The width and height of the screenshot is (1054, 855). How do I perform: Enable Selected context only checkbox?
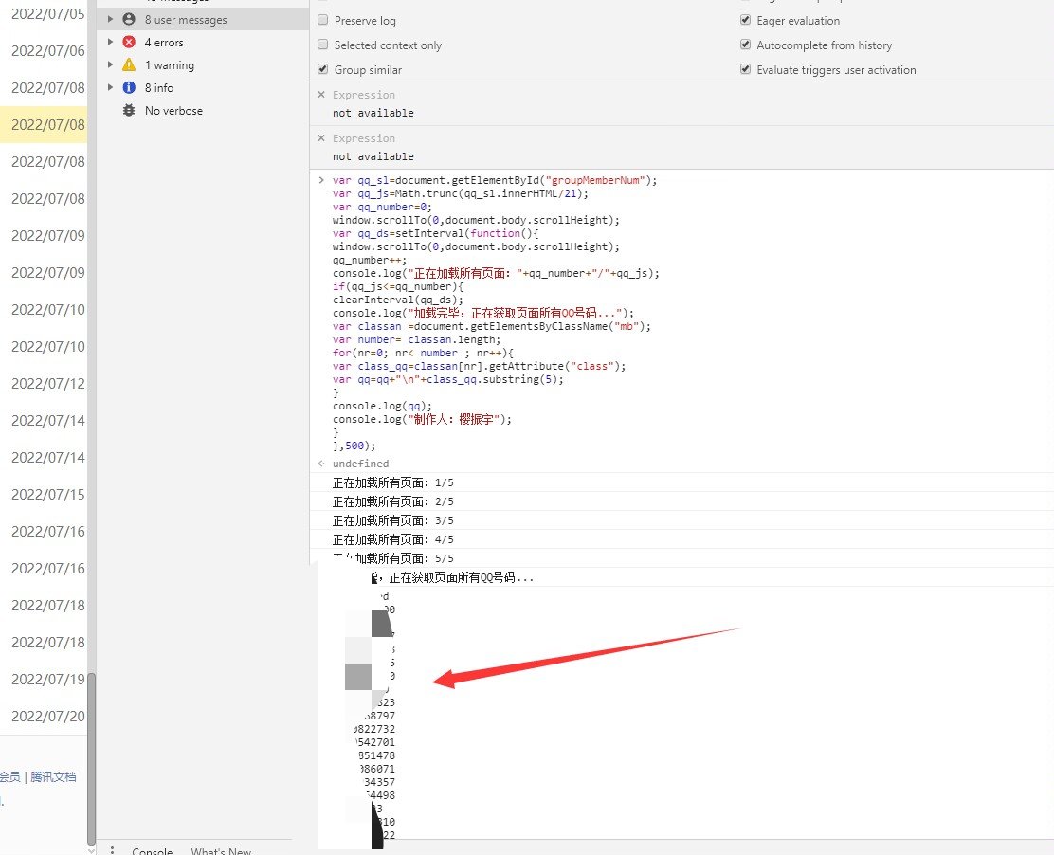pos(323,45)
